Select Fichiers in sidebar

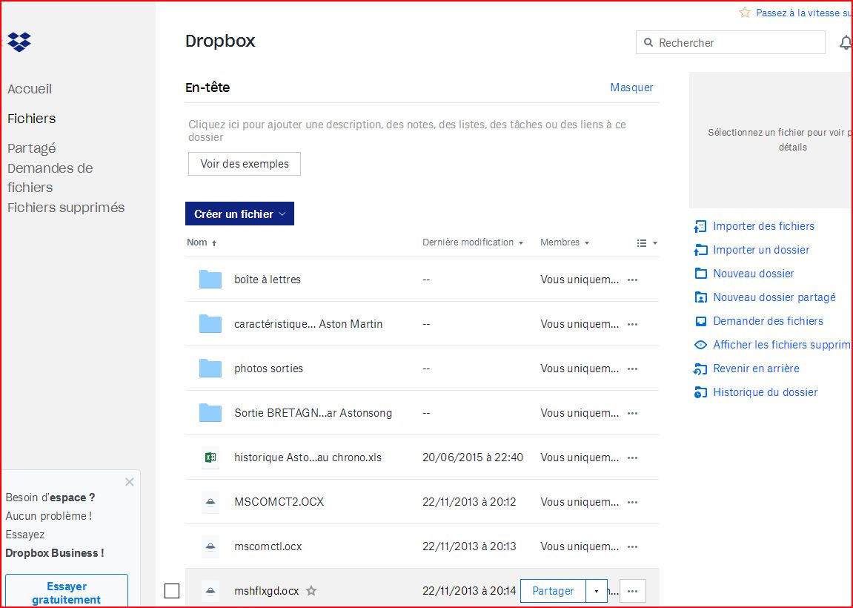point(32,119)
